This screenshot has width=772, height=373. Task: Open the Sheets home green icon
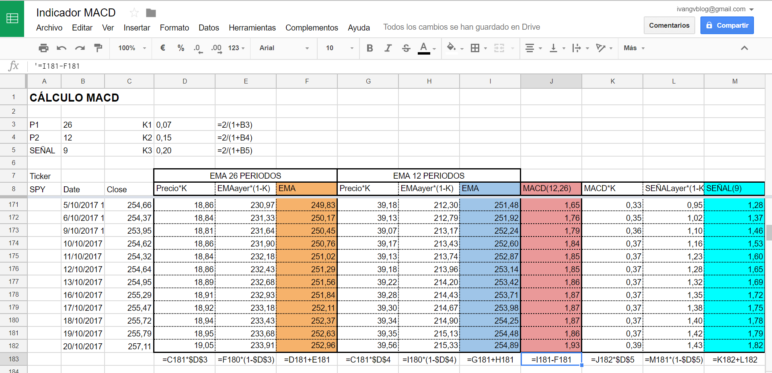pyautogui.click(x=12, y=18)
